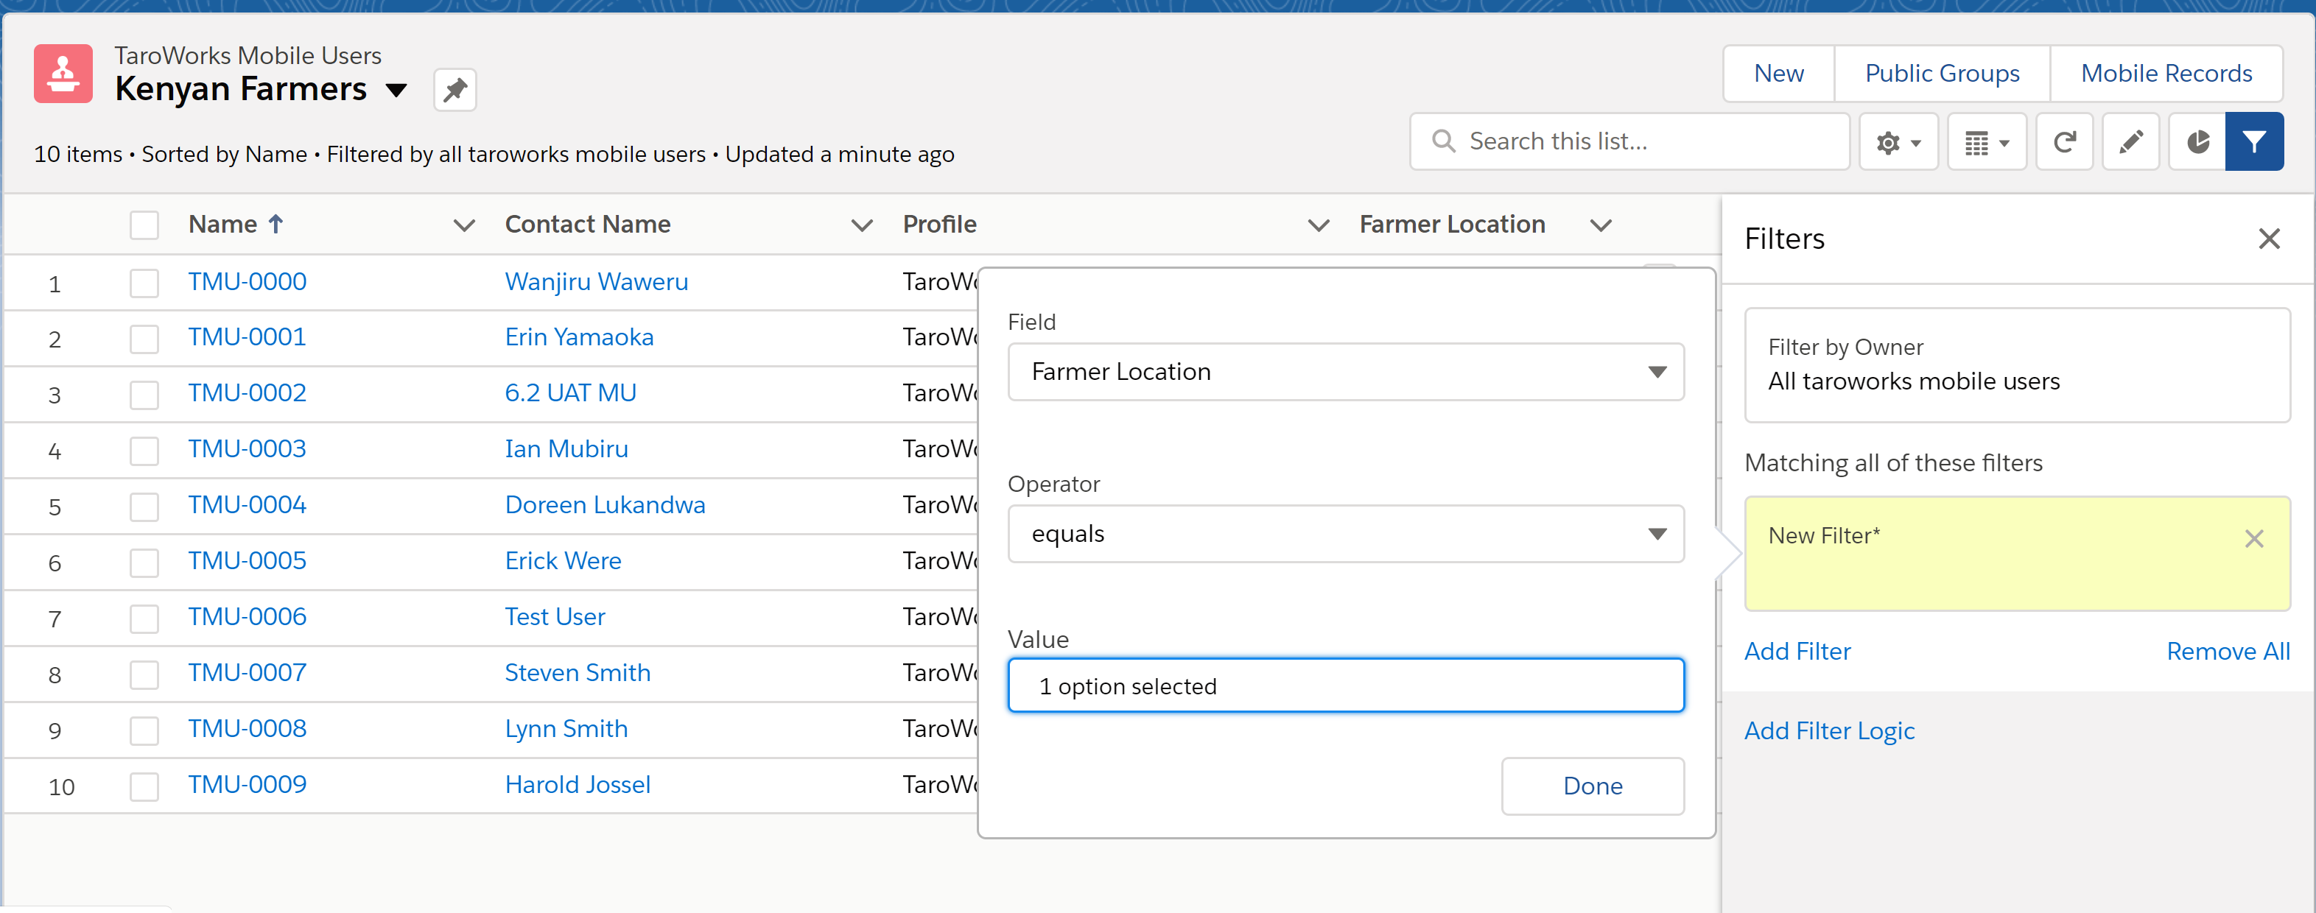Screen dimensions: 2316x913
Task: Click the TaroWorks Mobile Users object icon
Action: (x=63, y=74)
